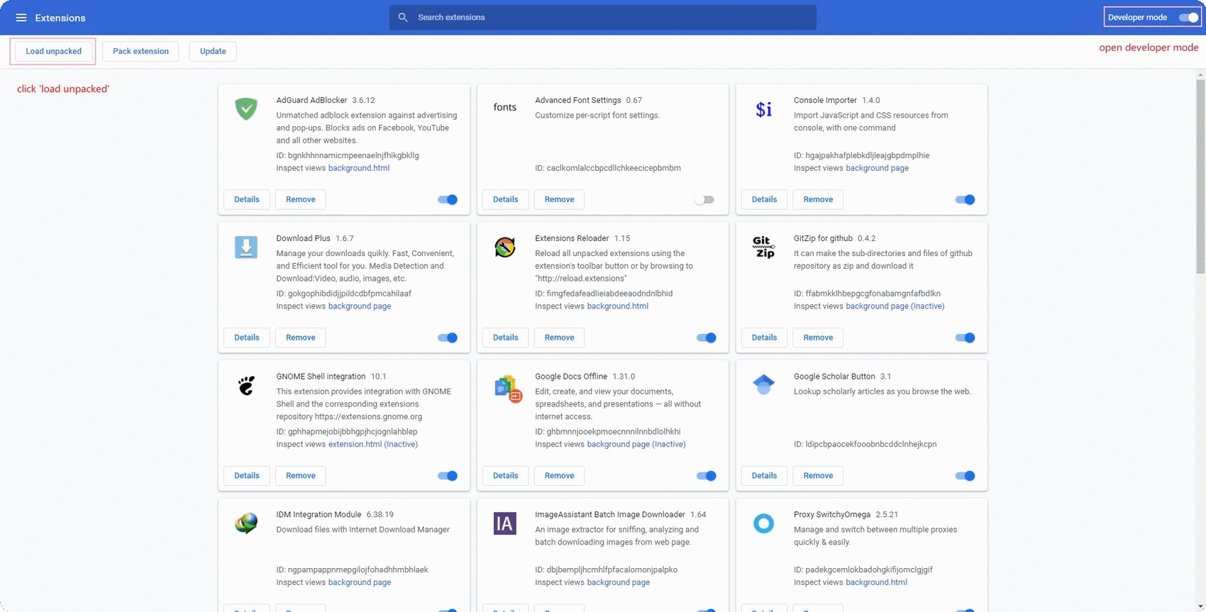Inspect Console Importer background page

tap(877, 168)
